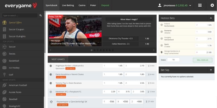Click the Tennis racket icon in sidebar
The image size is (217, 108).
(4, 54)
